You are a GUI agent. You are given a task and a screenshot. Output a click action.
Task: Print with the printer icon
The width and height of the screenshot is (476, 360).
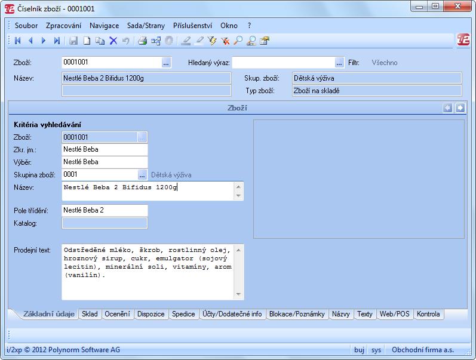142,41
